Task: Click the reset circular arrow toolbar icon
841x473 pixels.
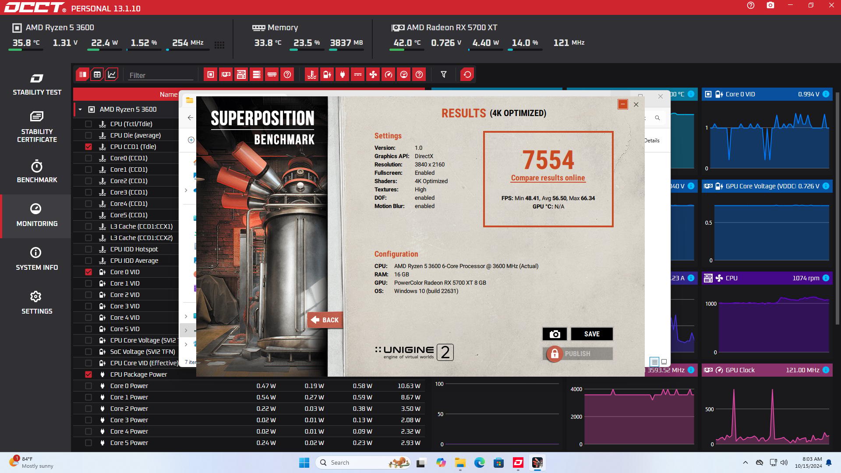Action: [x=467, y=74]
